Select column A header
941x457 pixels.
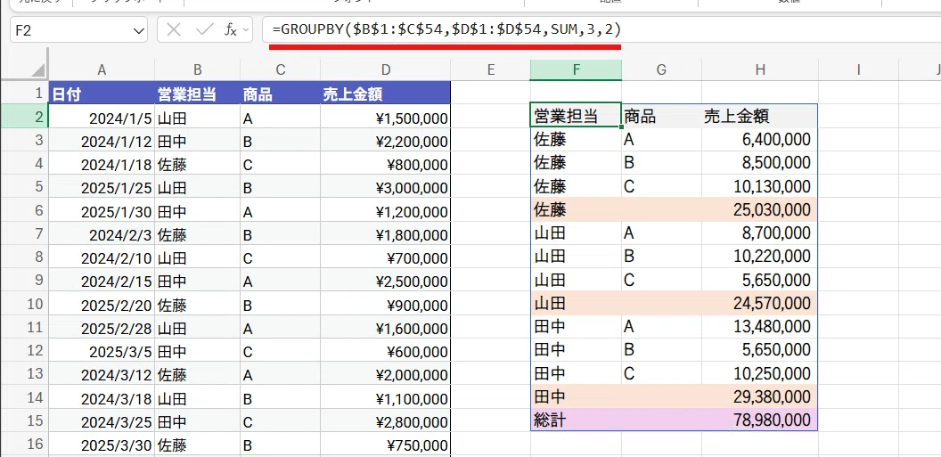102,70
